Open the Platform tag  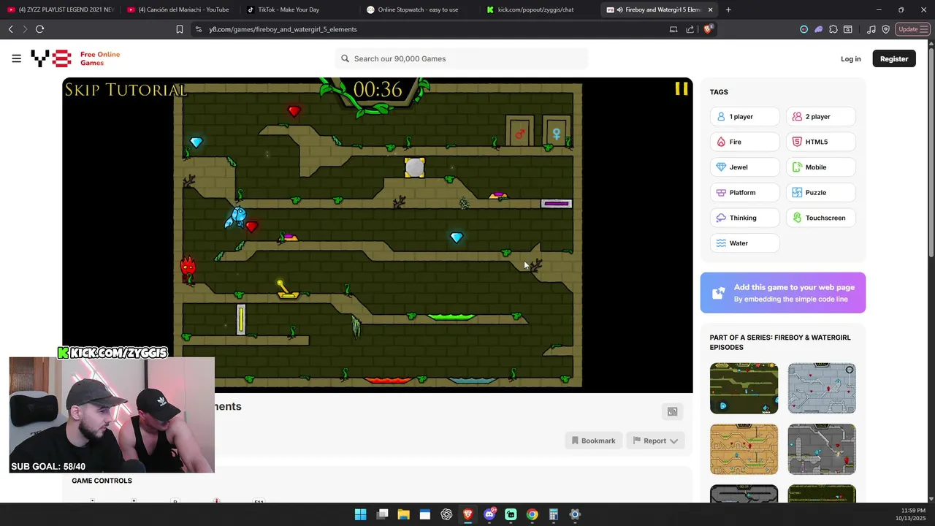click(x=744, y=193)
